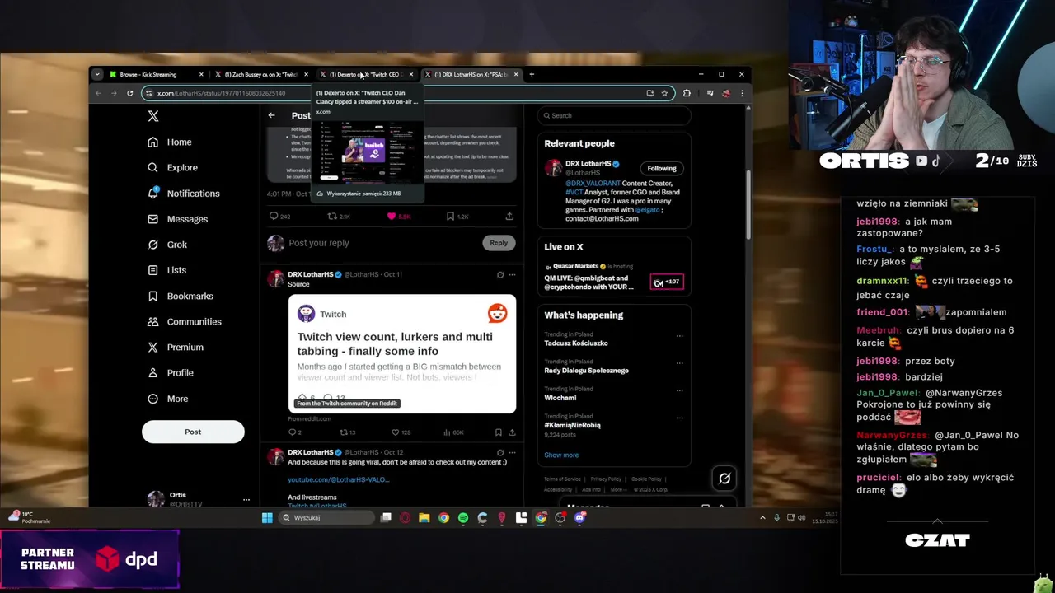Open Discord from the taskbar
Screen dimensions: 1055x593
click(x=579, y=517)
